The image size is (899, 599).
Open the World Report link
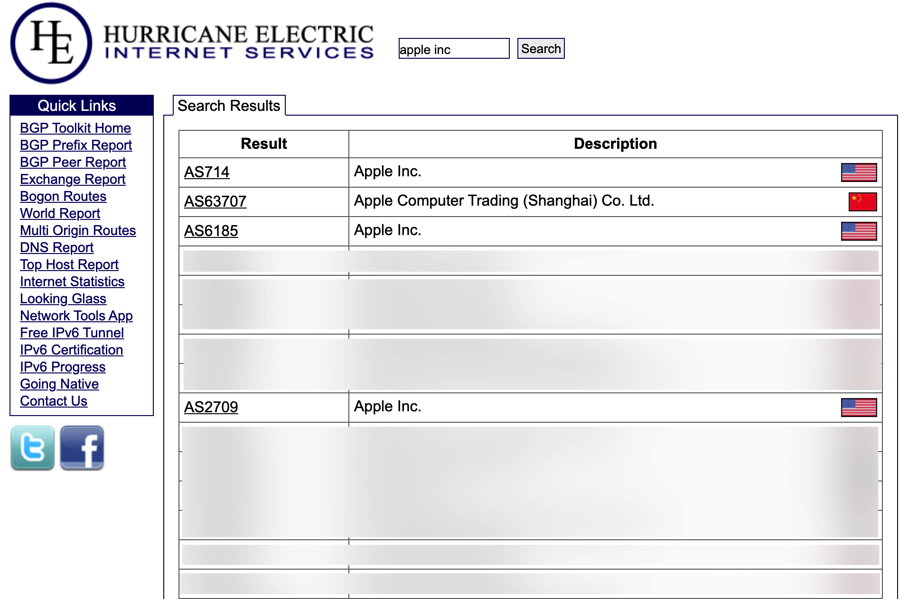[x=60, y=213]
